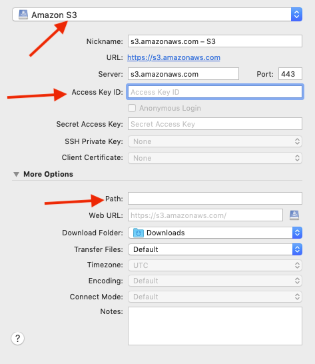Viewport: 315px width, 364px height.
Task: Click the Port field showing 443
Action: point(290,74)
